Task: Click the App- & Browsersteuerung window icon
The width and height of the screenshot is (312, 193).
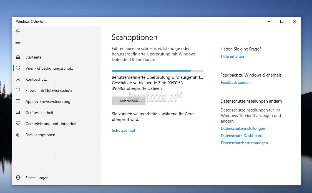Action: point(18,101)
